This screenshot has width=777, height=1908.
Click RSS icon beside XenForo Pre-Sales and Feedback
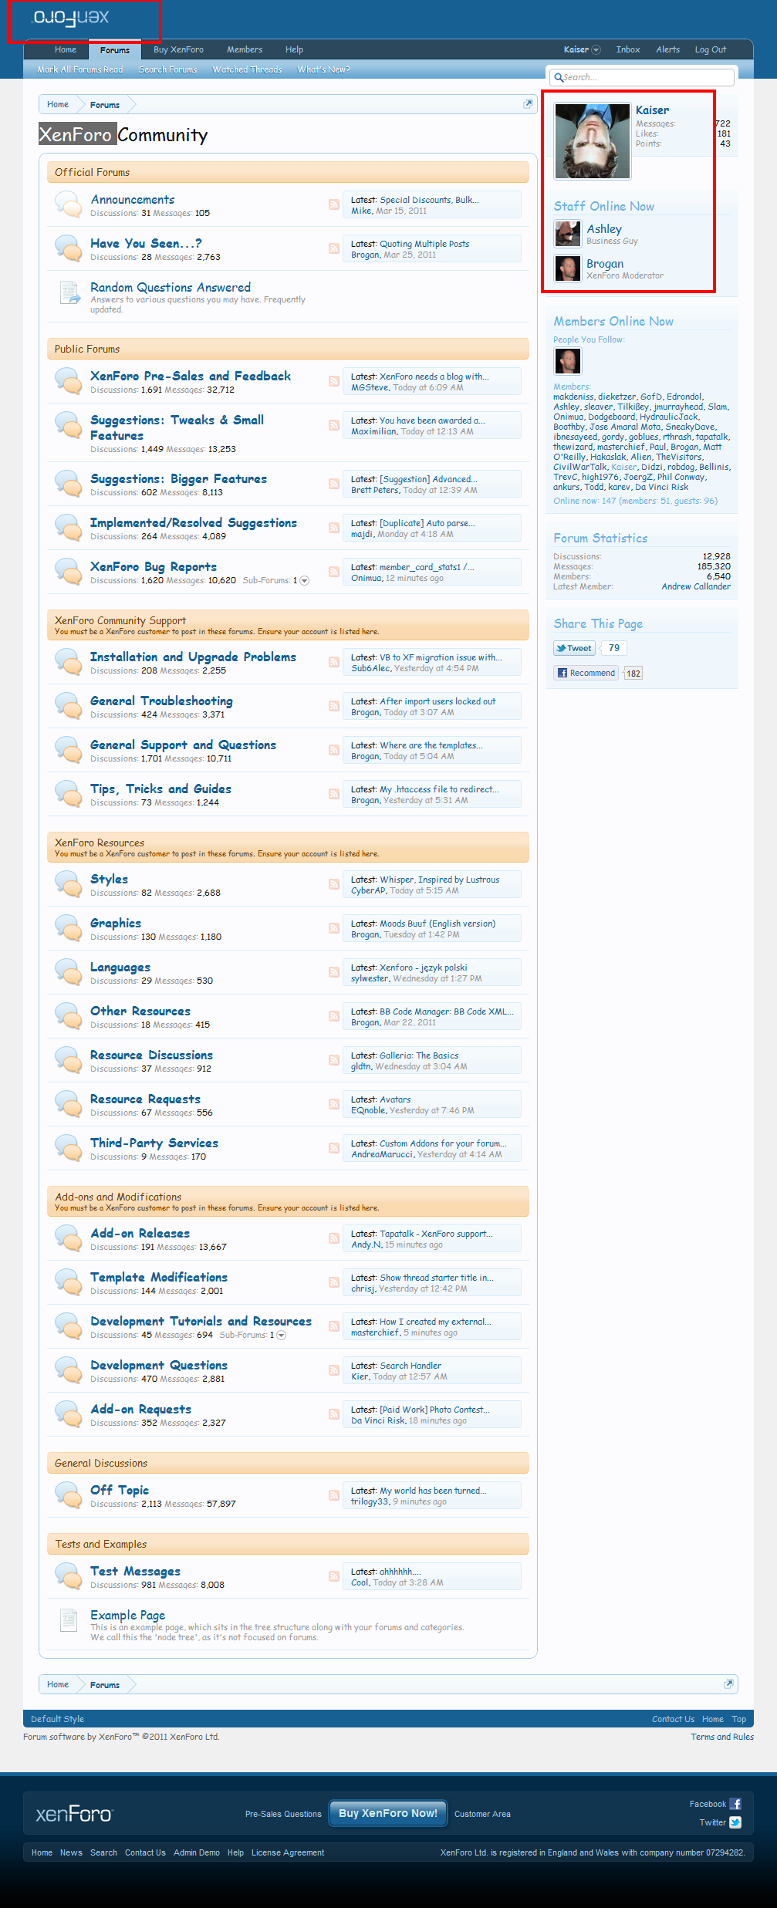click(334, 381)
